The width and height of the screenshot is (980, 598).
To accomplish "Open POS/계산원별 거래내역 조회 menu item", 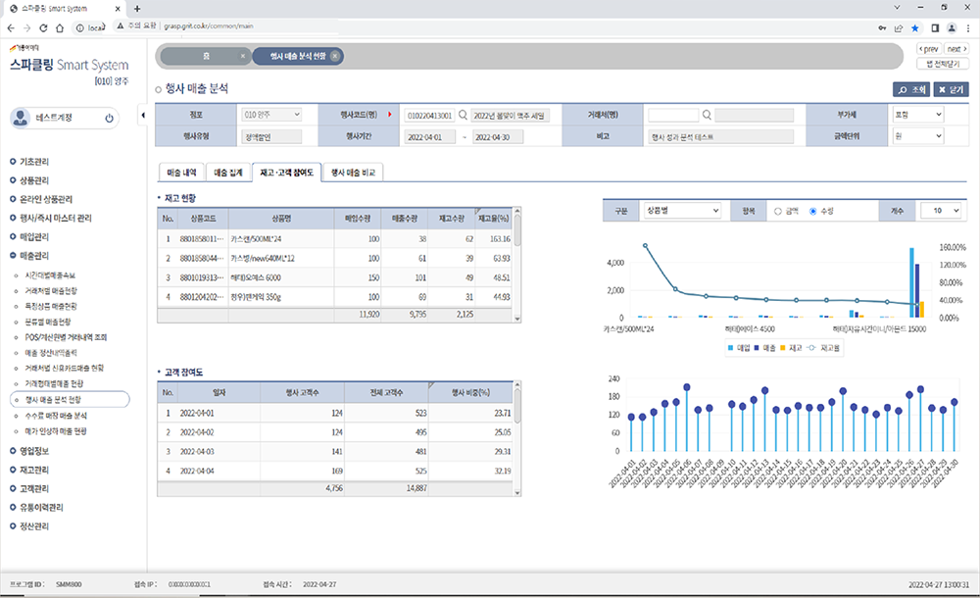I will [66, 337].
